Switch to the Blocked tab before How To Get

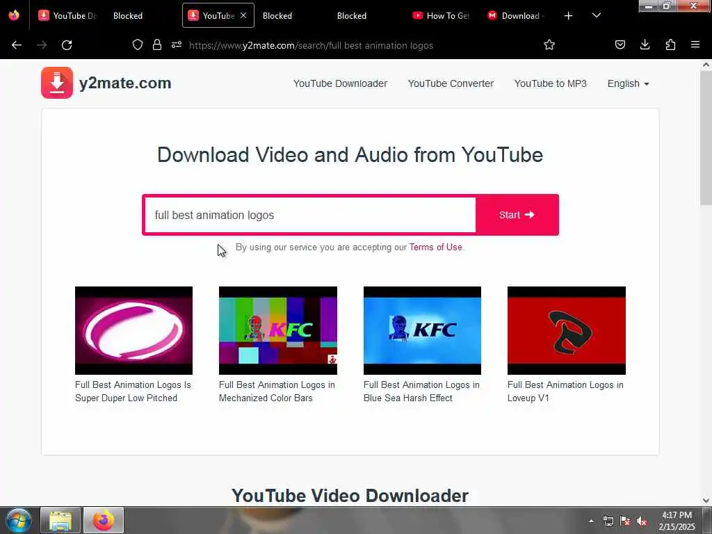click(x=352, y=16)
